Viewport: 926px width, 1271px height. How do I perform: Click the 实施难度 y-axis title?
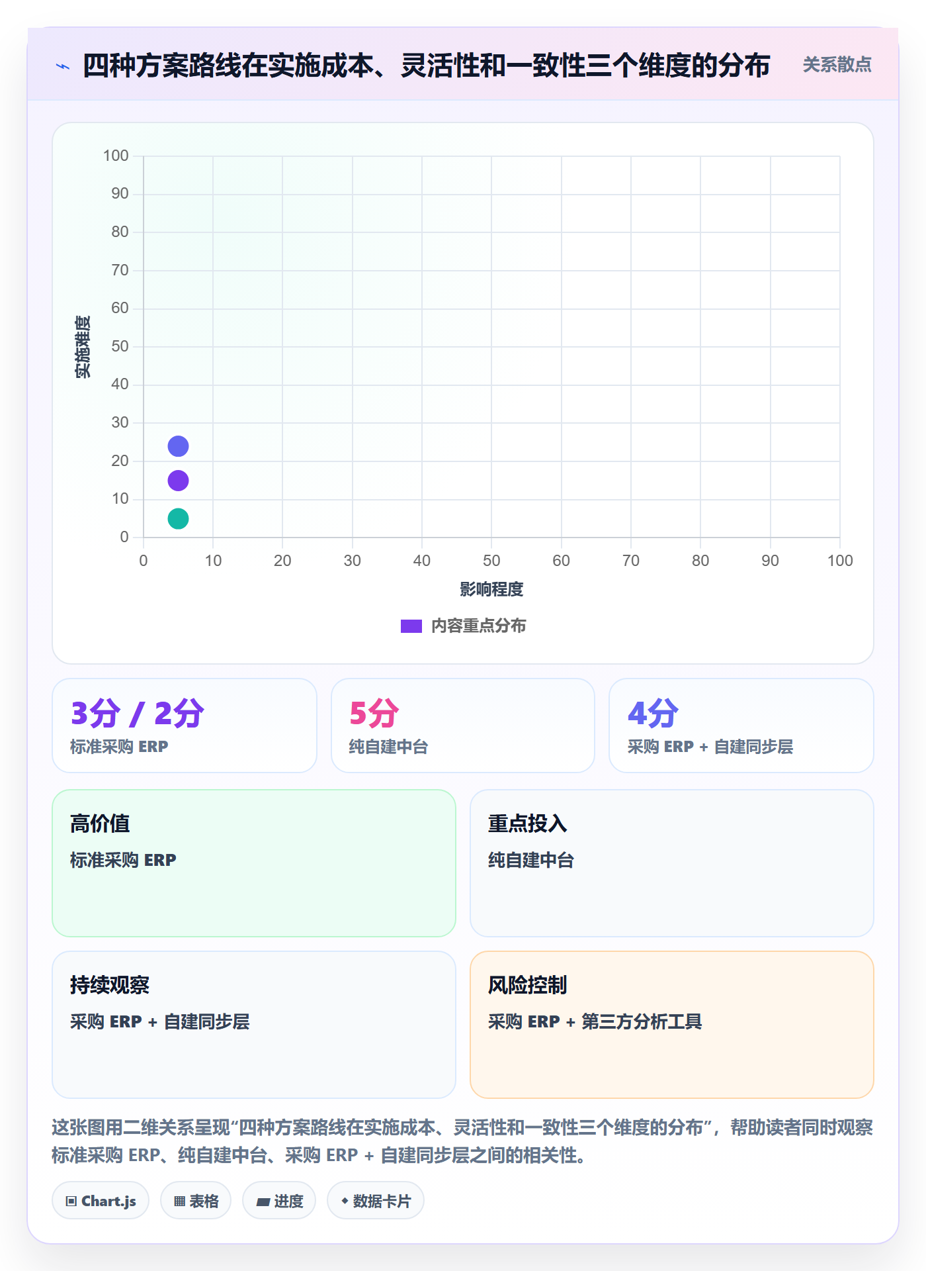pyautogui.click(x=83, y=347)
